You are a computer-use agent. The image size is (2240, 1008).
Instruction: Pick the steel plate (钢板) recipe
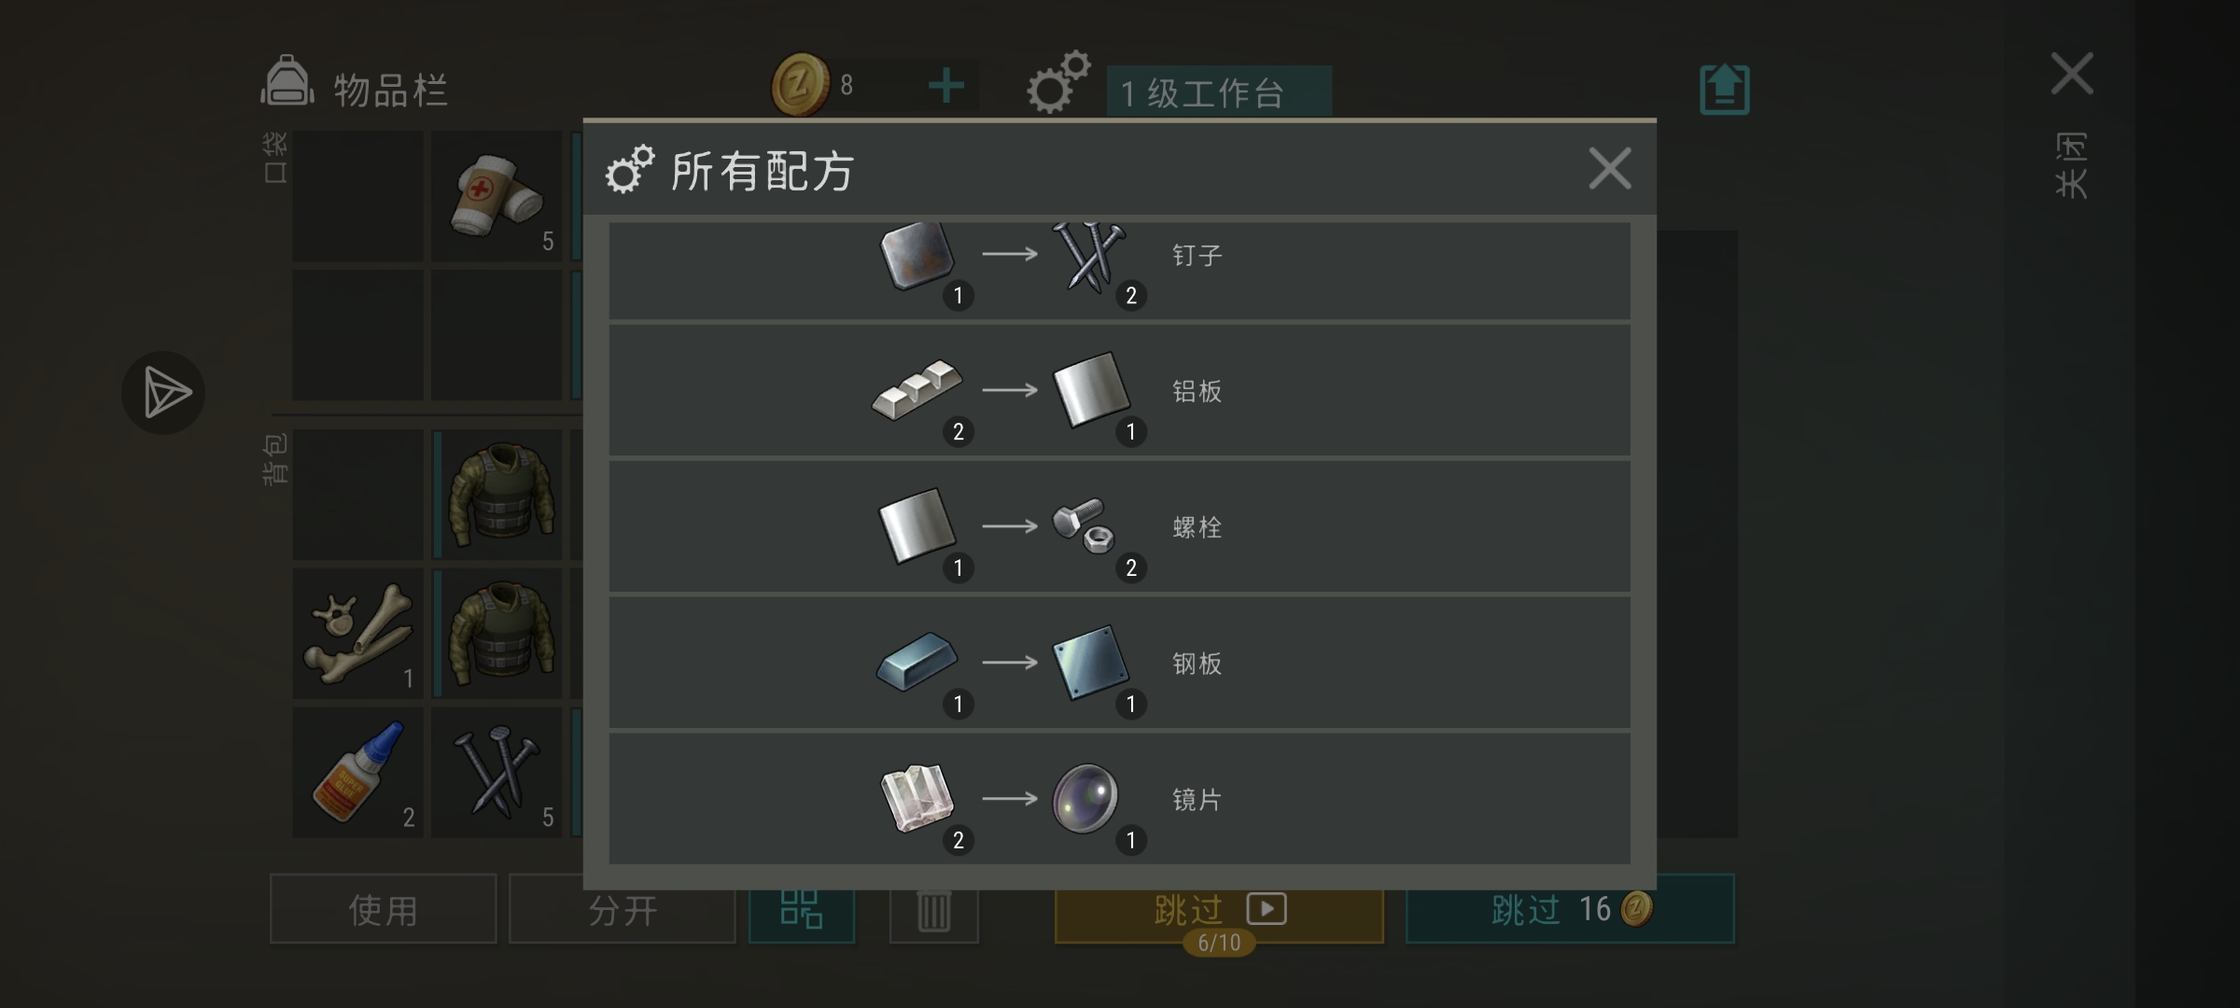[x=1119, y=663]
